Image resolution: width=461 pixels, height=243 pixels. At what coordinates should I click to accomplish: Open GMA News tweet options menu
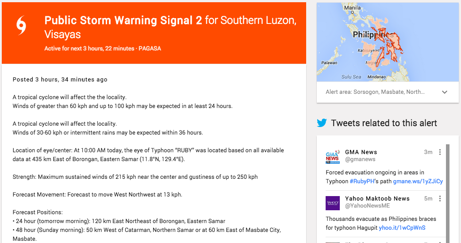coord(440,152)
